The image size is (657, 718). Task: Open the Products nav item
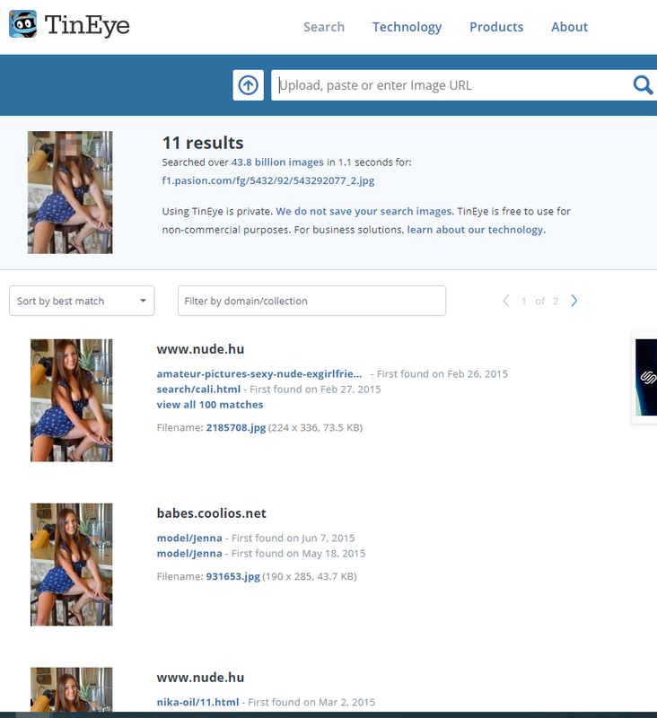pos(496,27)
